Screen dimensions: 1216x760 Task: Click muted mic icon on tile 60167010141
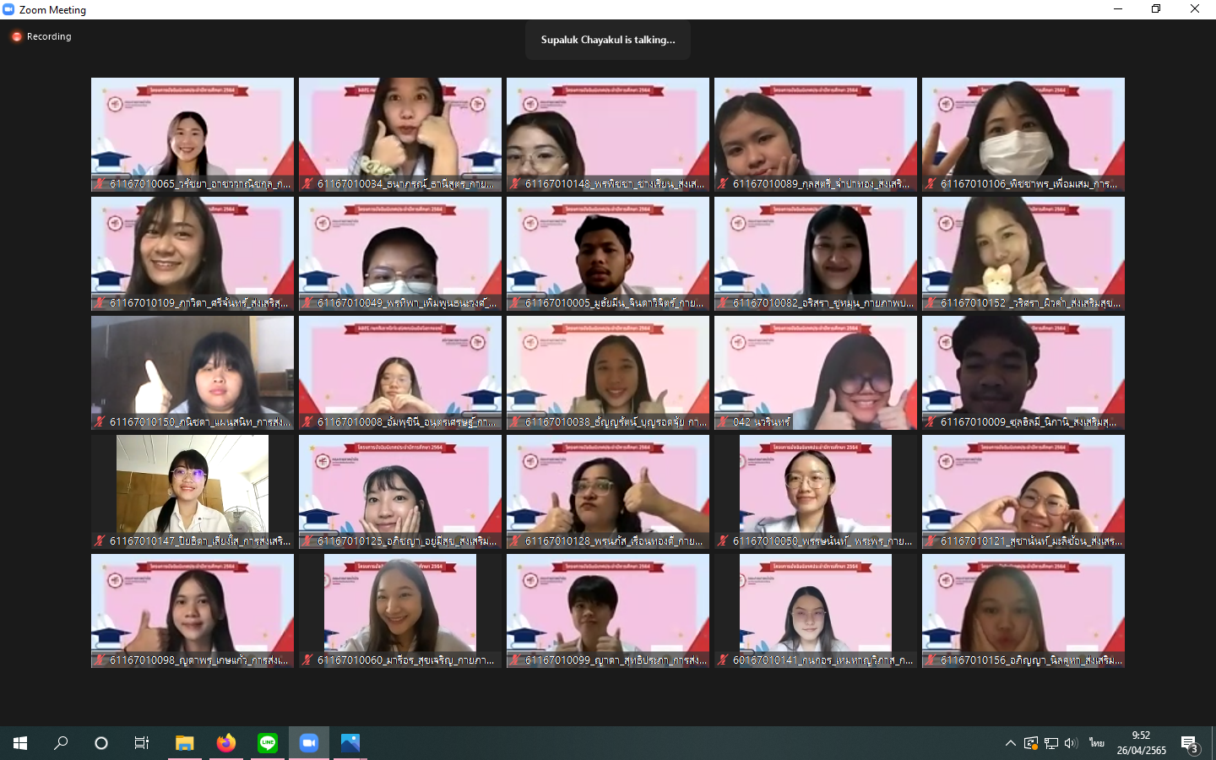pyautogui.click(x=723, y=660)
